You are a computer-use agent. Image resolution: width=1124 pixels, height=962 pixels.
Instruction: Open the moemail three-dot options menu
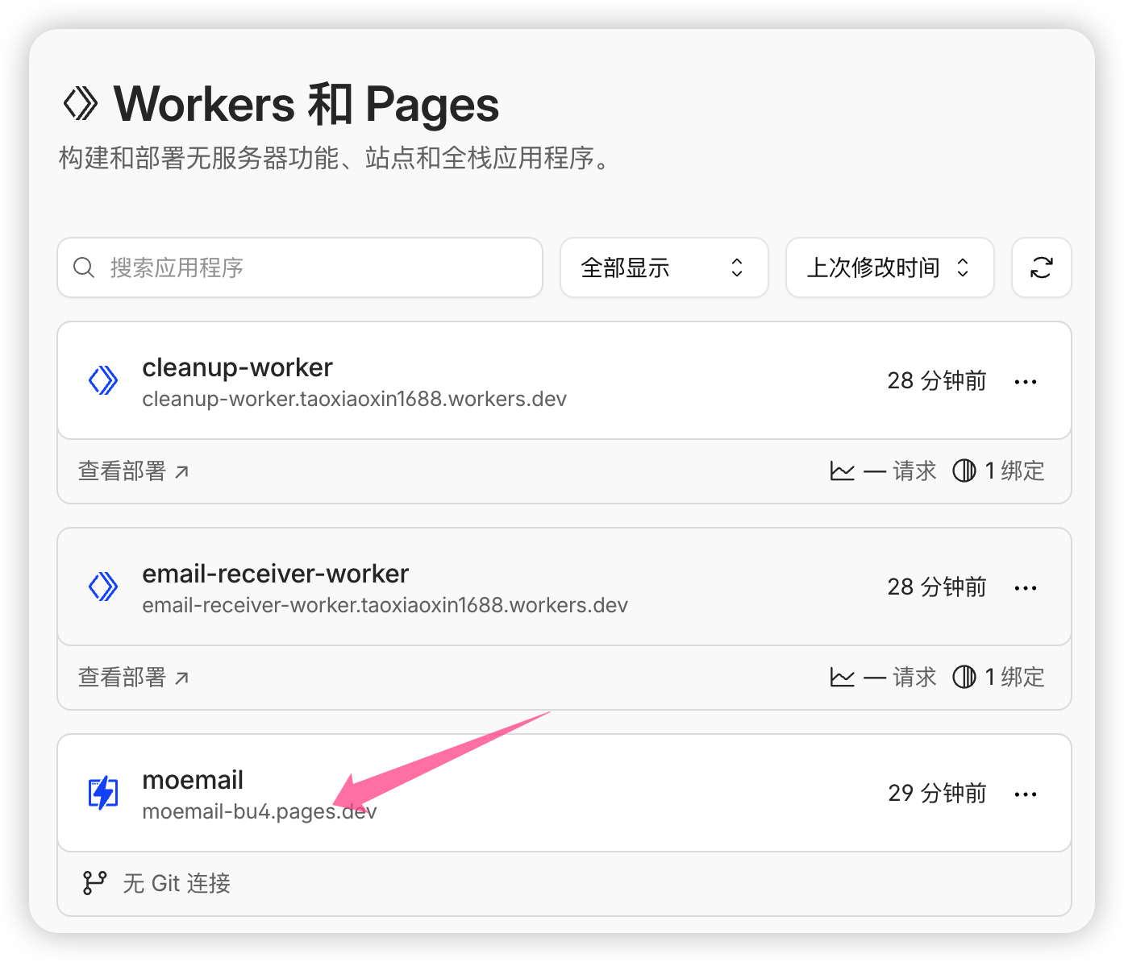coord(1025,794)
